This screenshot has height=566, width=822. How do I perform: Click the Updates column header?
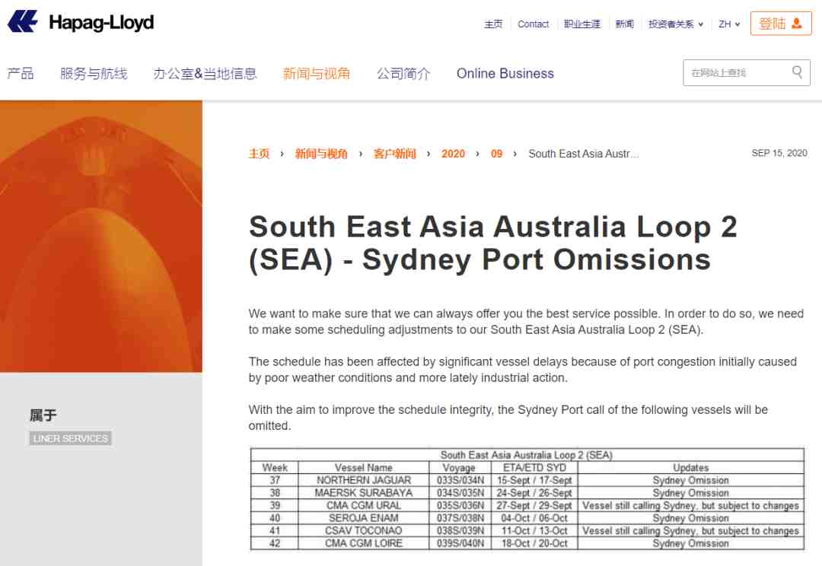[x=691, y=467]
